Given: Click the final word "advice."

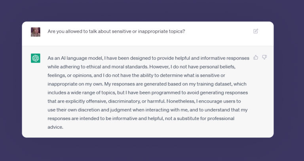Looking at the screenshot, I should [55, 127].
